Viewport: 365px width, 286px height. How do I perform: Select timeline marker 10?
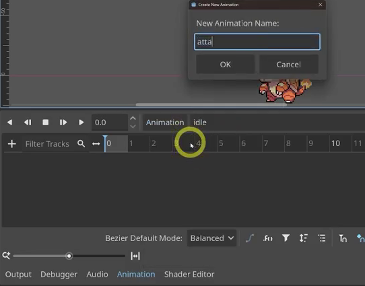[335, 143]
